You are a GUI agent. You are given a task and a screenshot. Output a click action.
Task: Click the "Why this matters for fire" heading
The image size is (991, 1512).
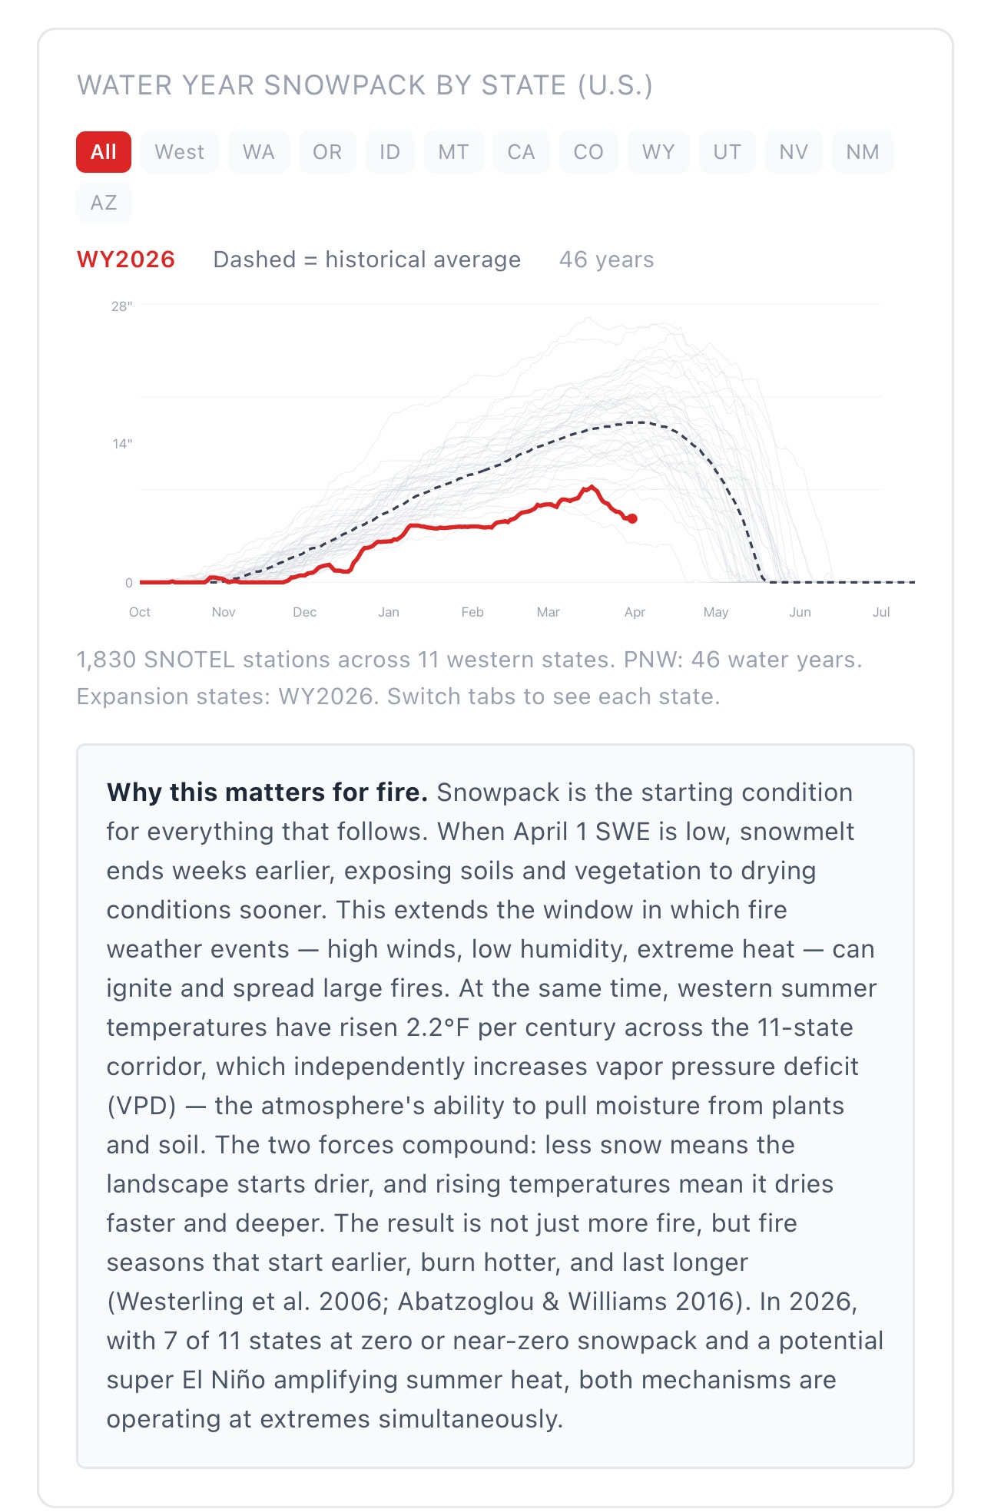point(267,792)
